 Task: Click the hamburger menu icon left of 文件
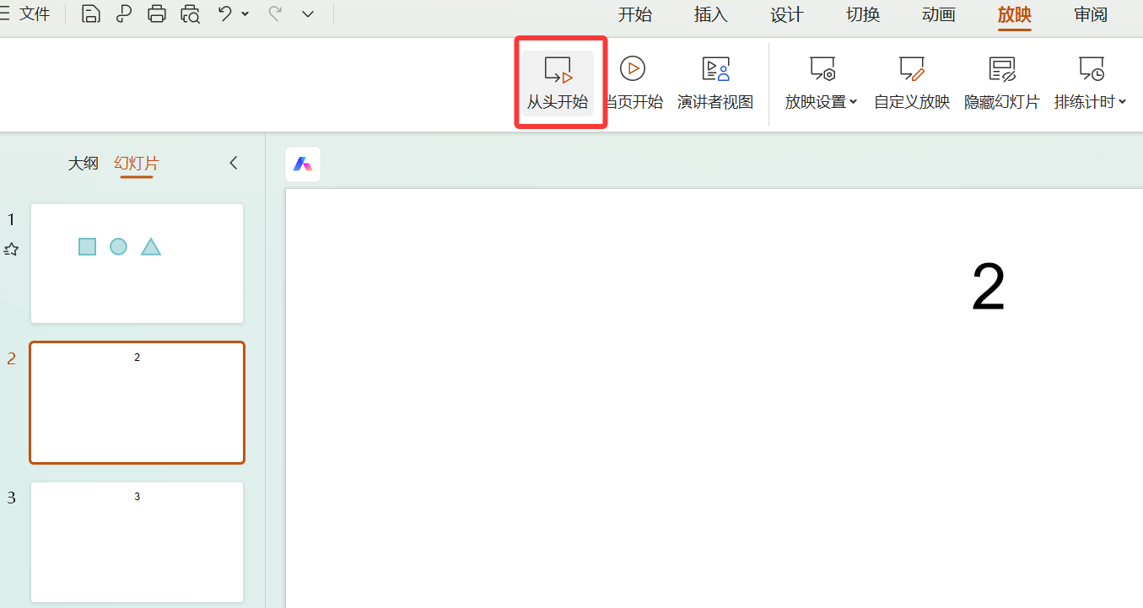click(x=4, y=14)
